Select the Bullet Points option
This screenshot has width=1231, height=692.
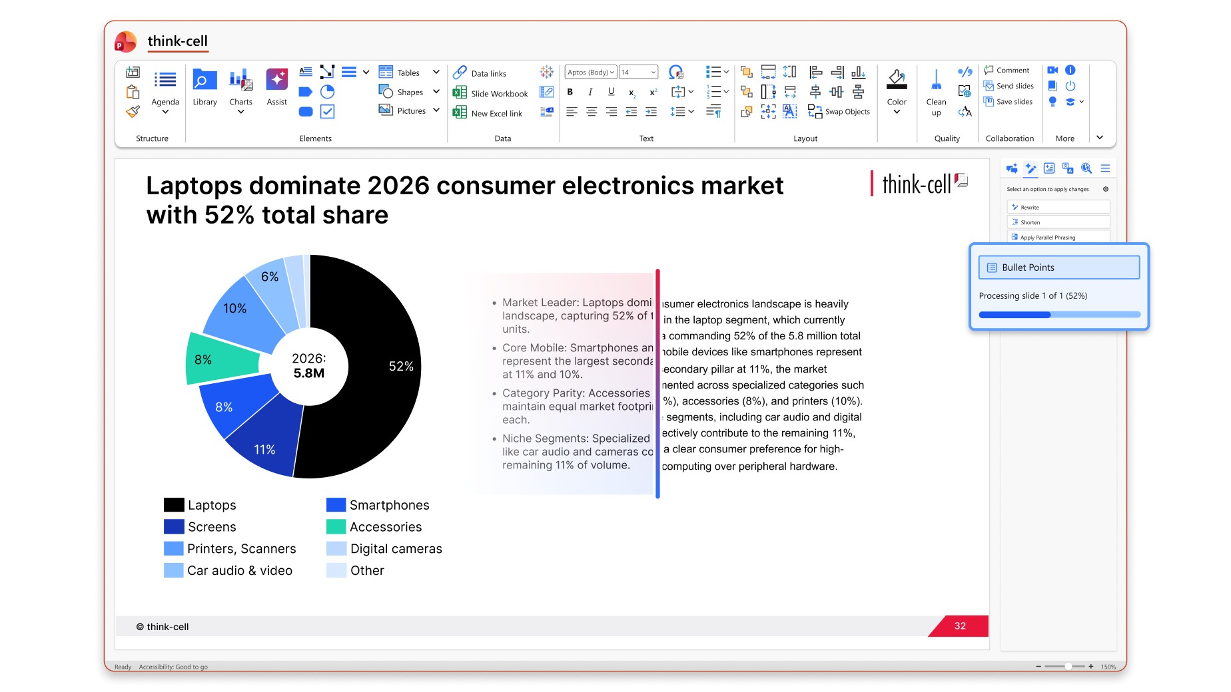pyautogui.click(x=1058, y=267)
